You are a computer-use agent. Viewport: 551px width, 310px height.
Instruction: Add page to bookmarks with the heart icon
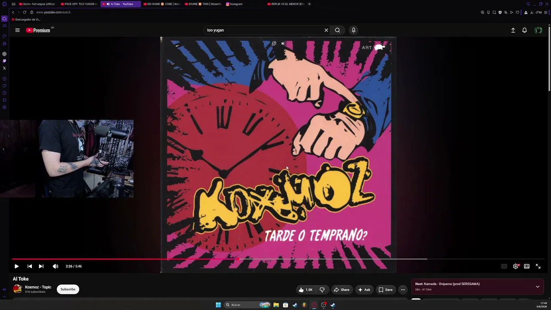[x=517, y=12]
